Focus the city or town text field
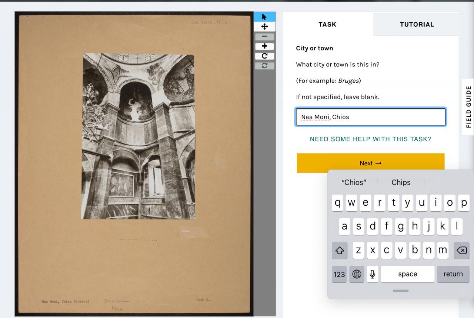This screenshot has width=474, height=318. [371, 117]
